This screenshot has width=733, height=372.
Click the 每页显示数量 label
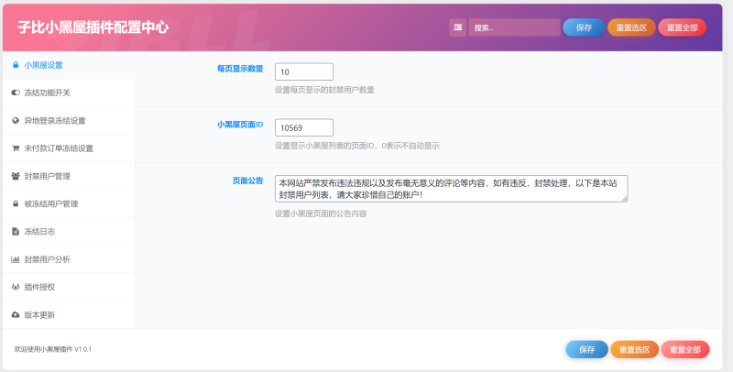(x=240, y=69)
